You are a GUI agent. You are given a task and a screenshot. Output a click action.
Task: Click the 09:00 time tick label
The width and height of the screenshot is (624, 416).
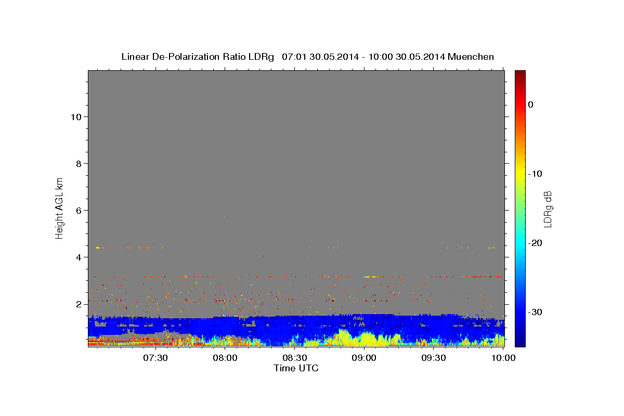(364, 358)
